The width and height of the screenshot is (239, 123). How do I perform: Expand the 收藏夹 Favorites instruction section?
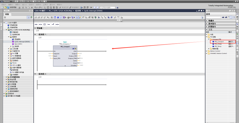207,21
